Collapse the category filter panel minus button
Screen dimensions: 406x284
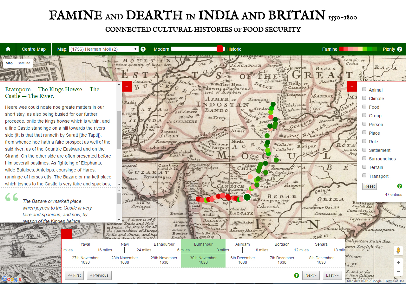(352, 87)
